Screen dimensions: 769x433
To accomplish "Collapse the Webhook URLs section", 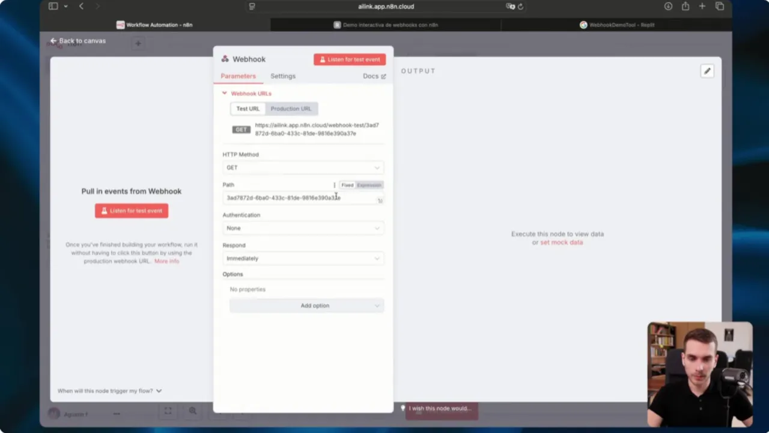I will tap(247, 93).
